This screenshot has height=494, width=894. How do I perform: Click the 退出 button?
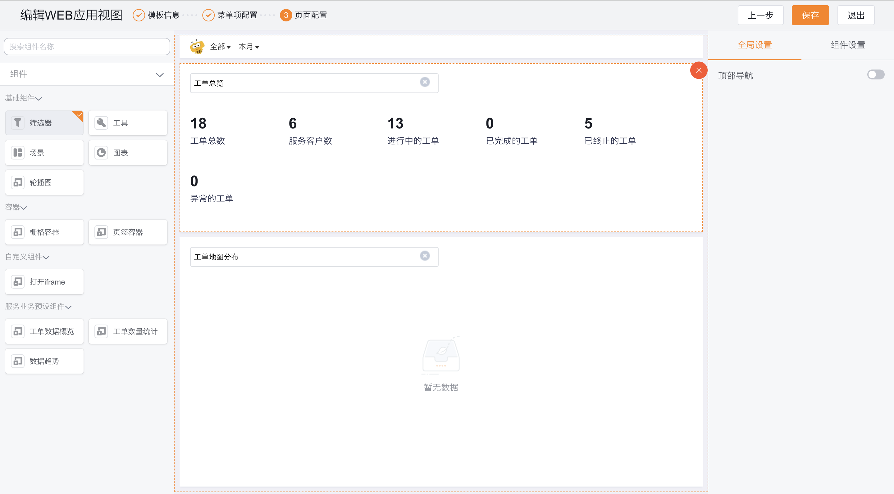pos(855,15)
